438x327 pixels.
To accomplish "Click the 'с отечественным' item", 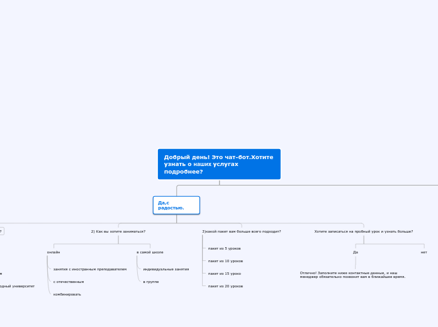I will tap(69, 282).
